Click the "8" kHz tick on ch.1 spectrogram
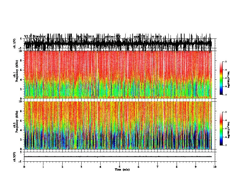 tap(21, 61)
